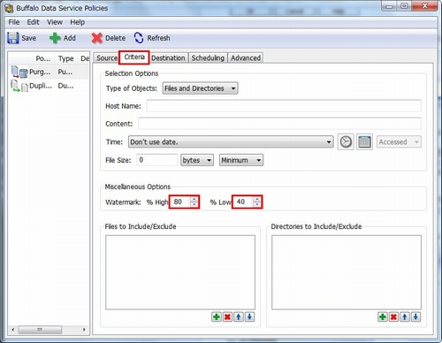Open the bytes unit dropdown
This screenshot has height=343, width=442.
click(197, 160)
